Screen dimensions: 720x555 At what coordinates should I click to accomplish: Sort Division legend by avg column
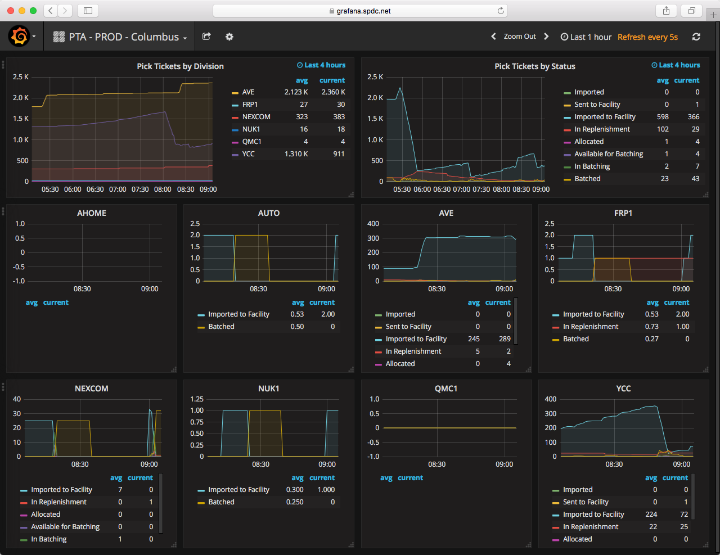point(301,80)
